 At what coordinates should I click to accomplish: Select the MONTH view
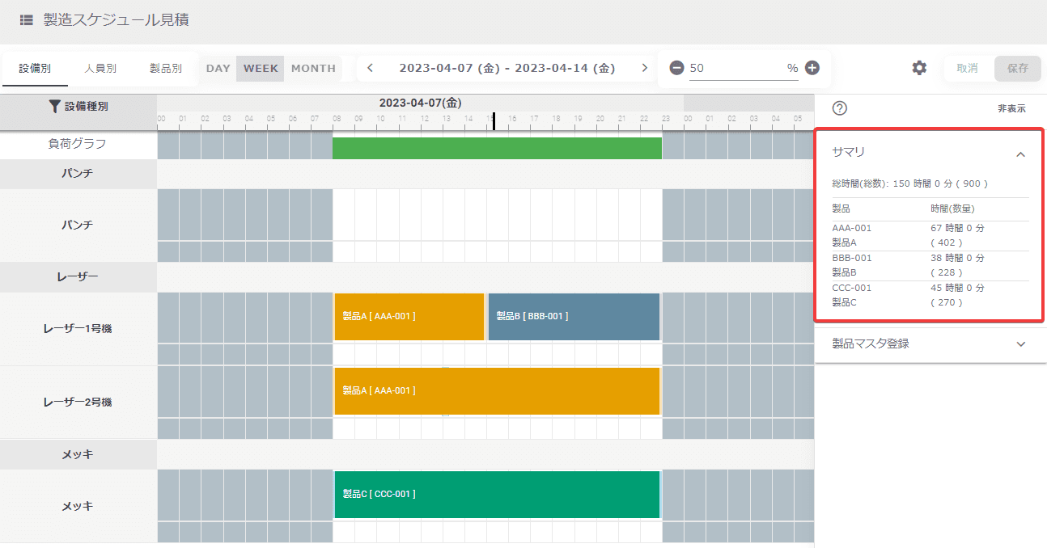tap(313, 69)
